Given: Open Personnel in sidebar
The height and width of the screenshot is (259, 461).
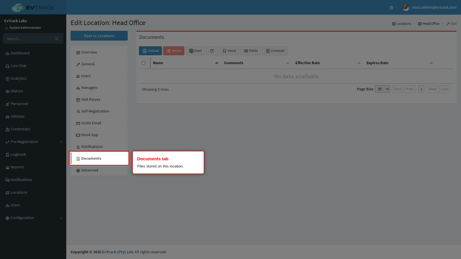Looking at the screenshot, I should pos(33,104).
